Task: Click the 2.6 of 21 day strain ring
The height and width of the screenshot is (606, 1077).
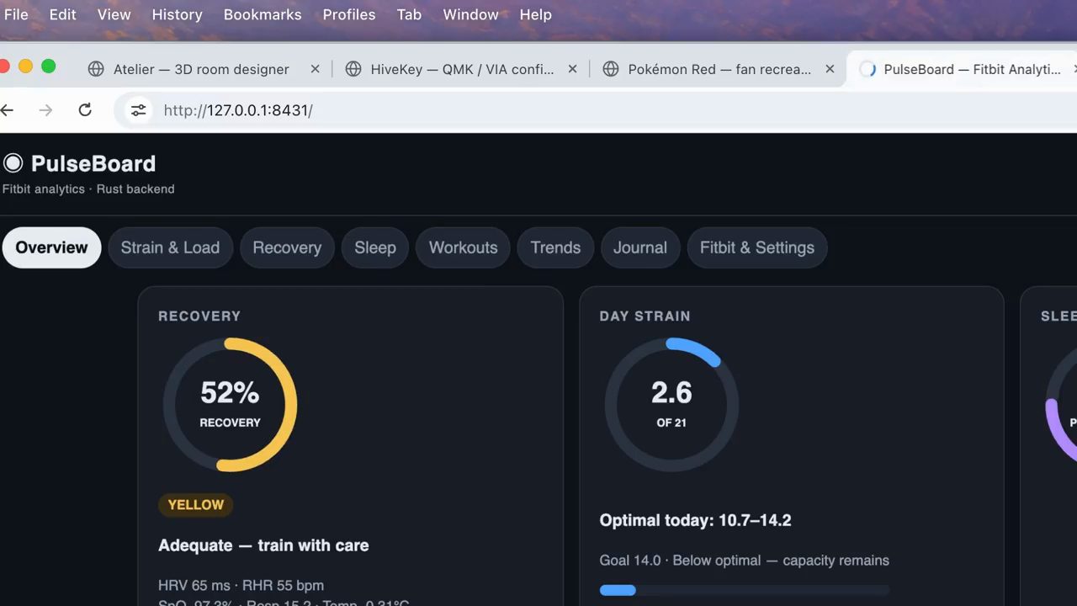Action: (x=671, y=405)
